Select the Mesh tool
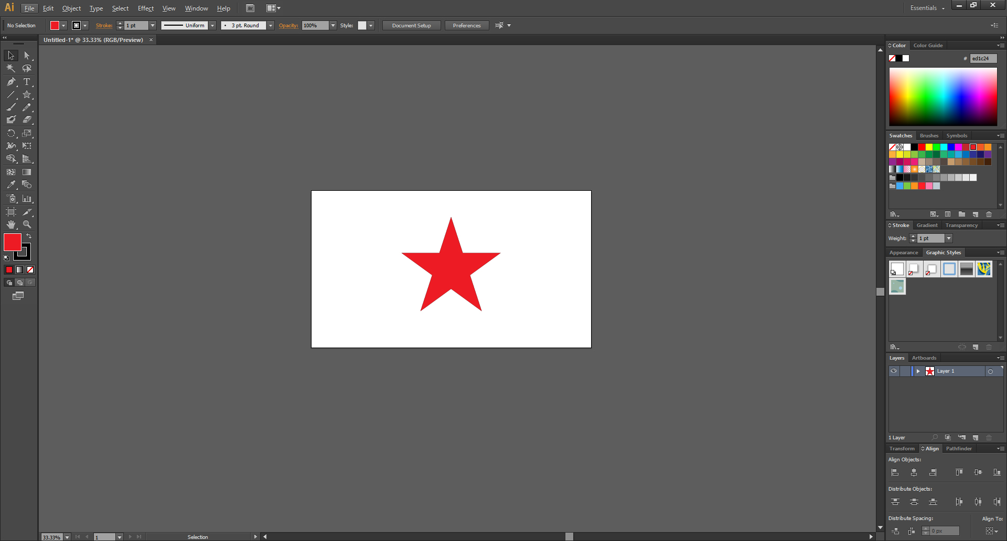1007x541 pixels. [11, 172]
